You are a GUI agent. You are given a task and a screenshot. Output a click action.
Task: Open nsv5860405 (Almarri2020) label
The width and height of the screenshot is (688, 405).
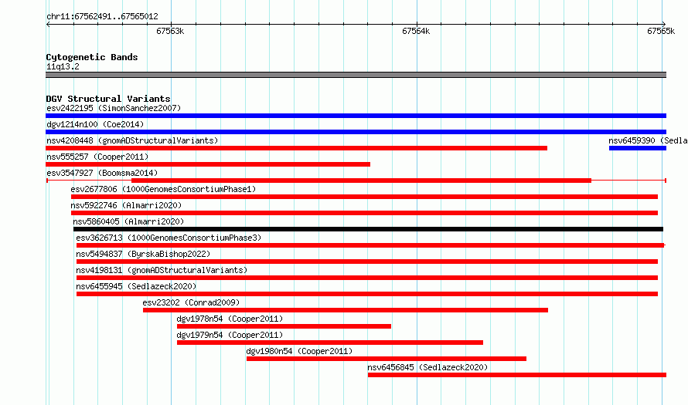tap(128, 221)
